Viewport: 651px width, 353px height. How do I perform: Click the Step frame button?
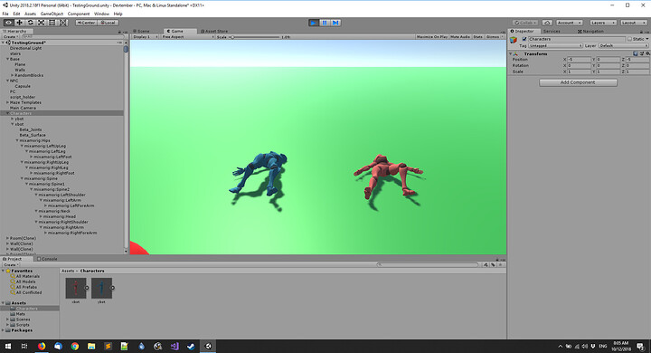pos(335,23)
